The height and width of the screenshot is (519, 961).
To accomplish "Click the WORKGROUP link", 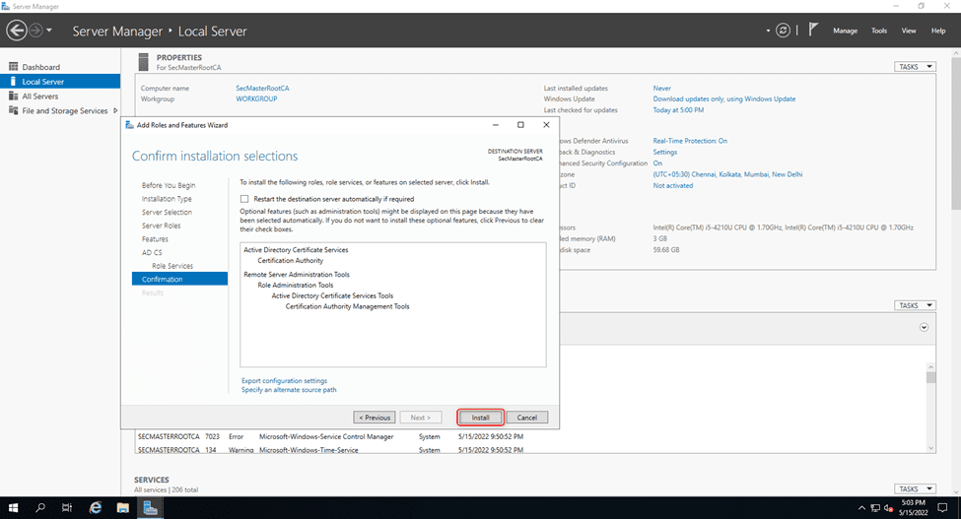I will [256, 99].
